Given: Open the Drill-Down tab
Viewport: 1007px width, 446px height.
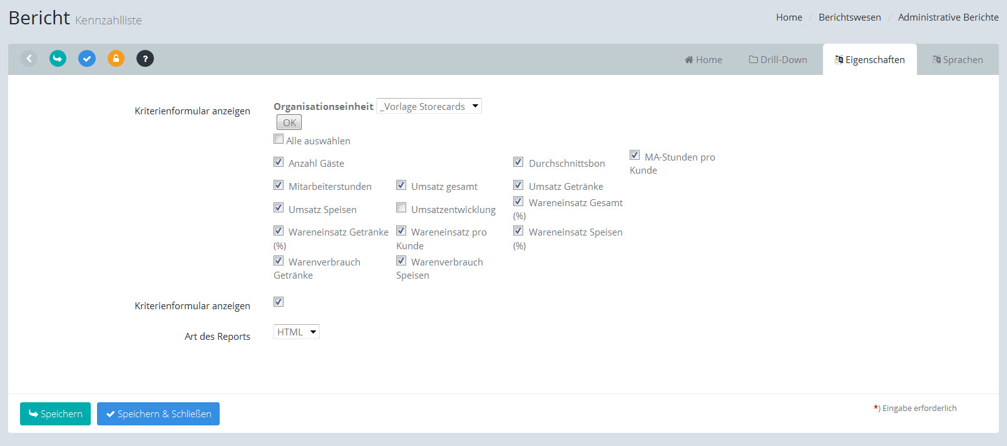Looking at the screenshot, I should click(778, 60).
